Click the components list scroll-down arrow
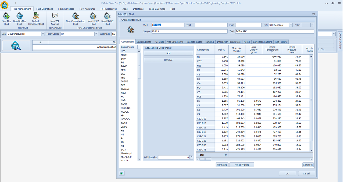This screenshot has width=344, height=182. point(139,159)
